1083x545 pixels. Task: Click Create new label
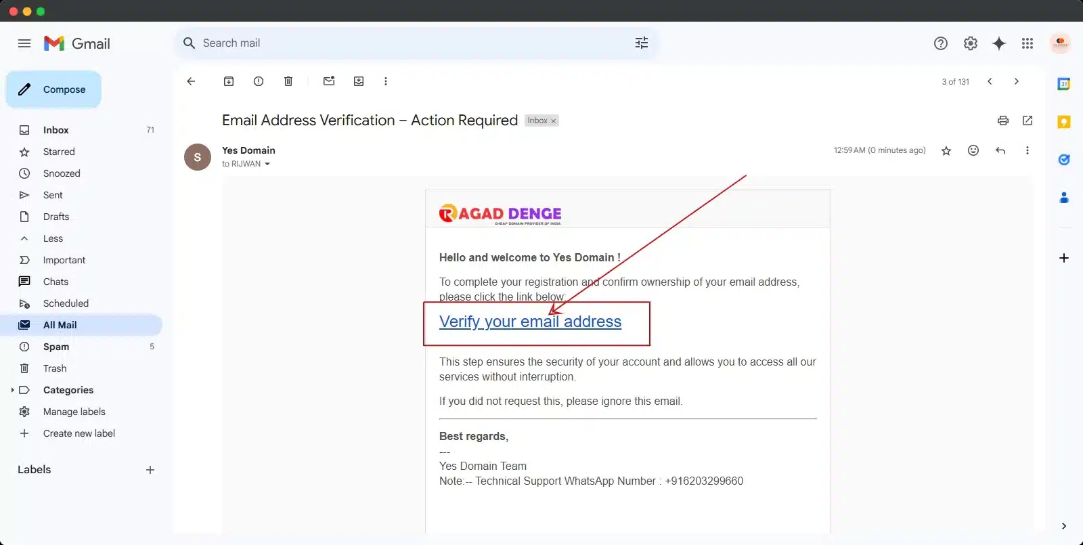(81, 433)
